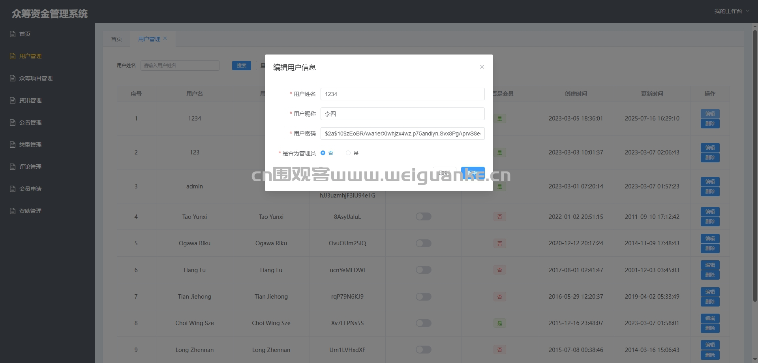
Task: Open 类型管理 via its sidebar icon
Action: (x=13, y=145)
